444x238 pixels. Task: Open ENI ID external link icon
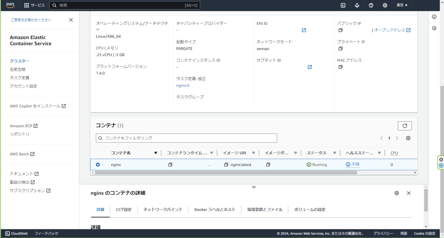[304, 30]
